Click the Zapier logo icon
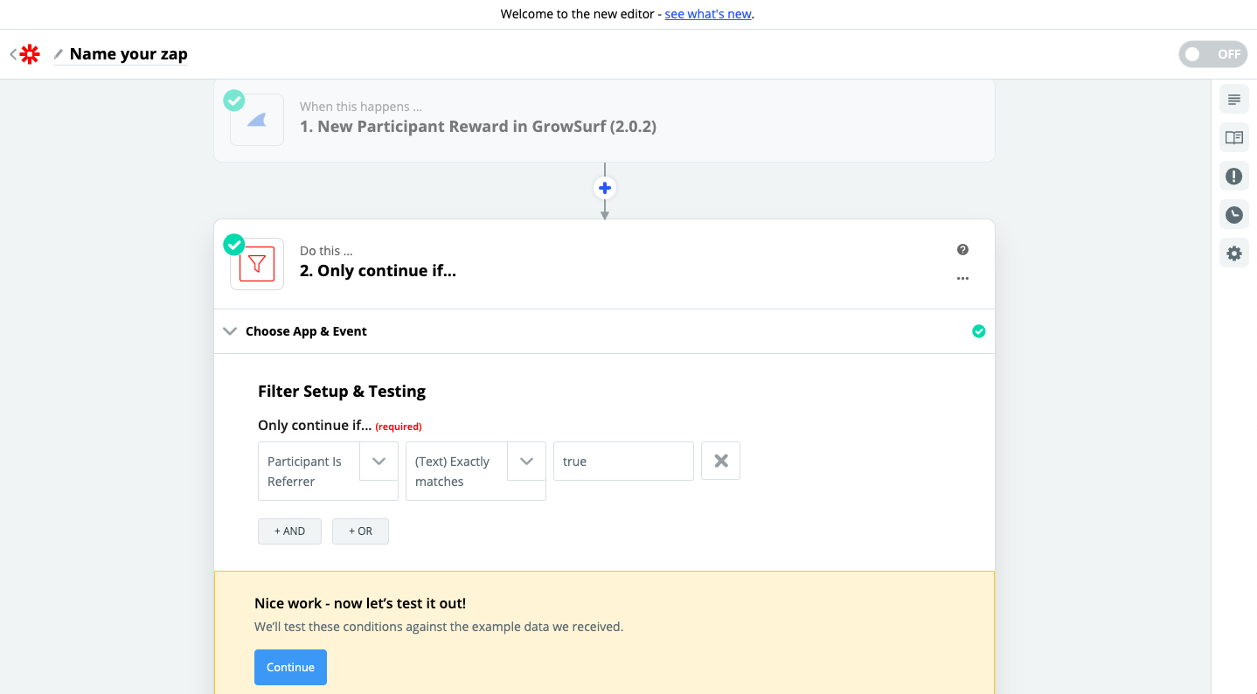The width and height of the screenshot is (1257, 694). 30,54
